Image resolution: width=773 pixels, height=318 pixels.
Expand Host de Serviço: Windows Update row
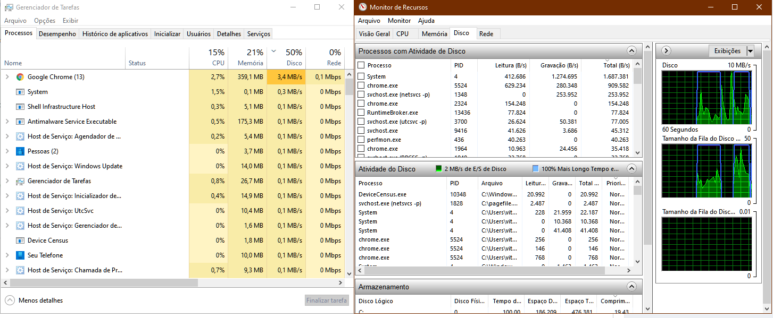point(7,166)
